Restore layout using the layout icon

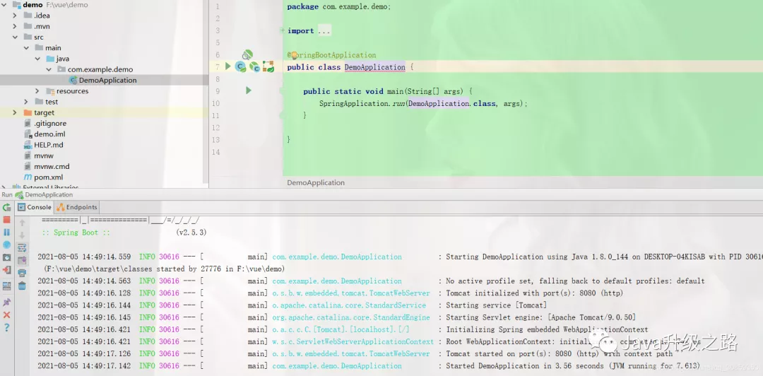(x=7, y=286)
